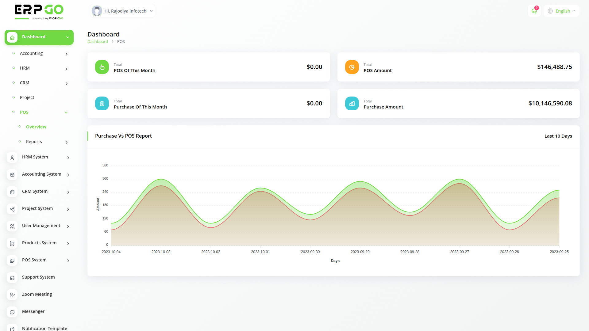Click the Last 10 Days label on chart

click(x=558, y=136)
